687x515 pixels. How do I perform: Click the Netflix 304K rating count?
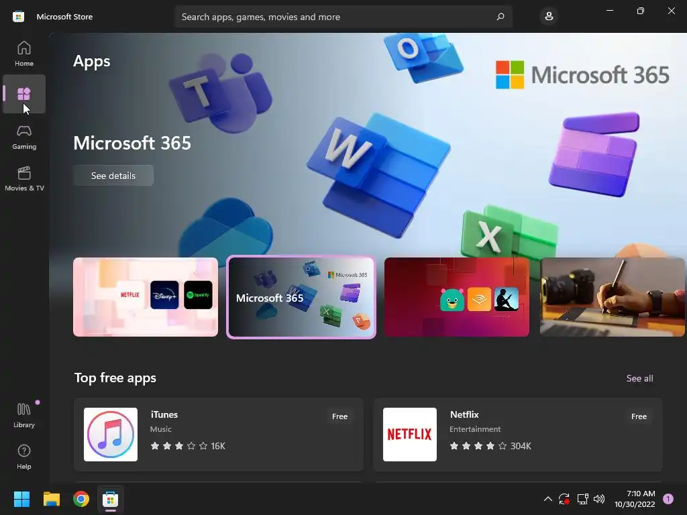point(521,446)
